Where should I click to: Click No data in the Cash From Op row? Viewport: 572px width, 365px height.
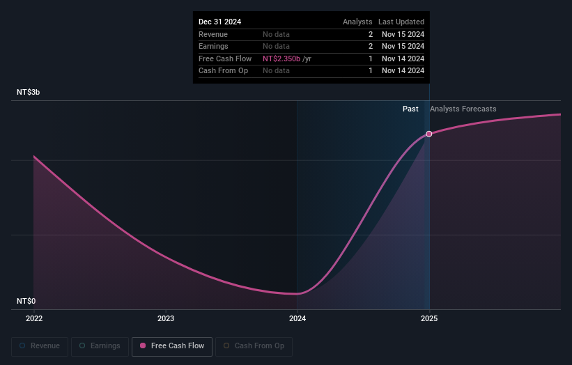click(276, 71)
